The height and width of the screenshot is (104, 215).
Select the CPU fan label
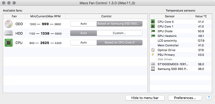pos(19,43)
